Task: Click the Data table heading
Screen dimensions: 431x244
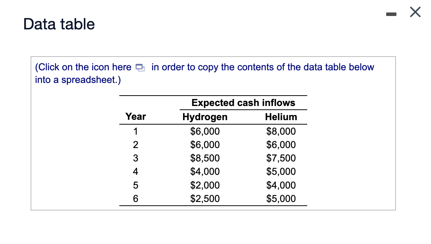Action: click(x=59, y=24)
